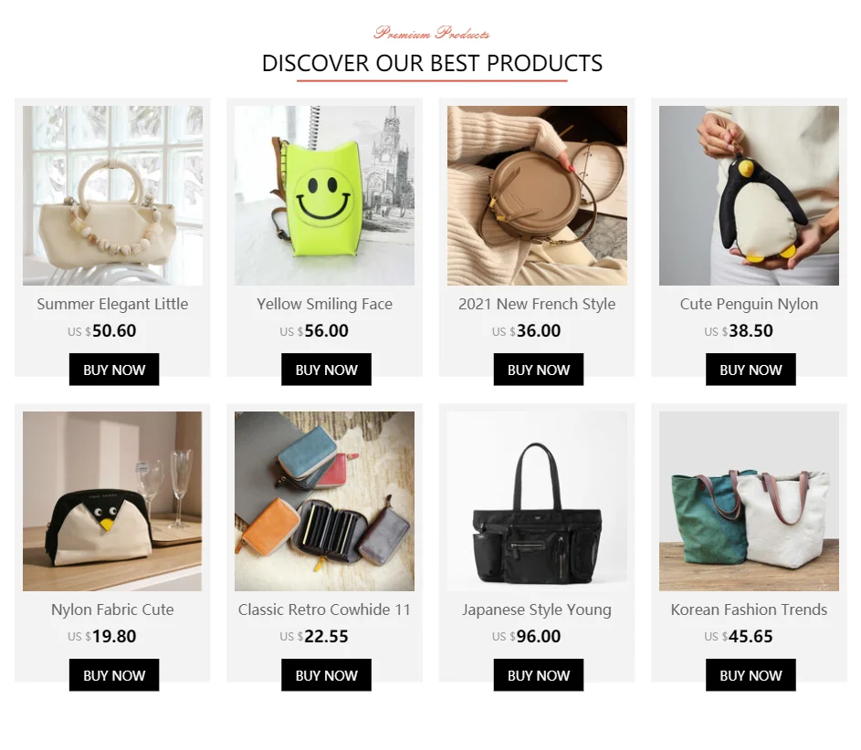Buy the Summer Elegant Little bag now
Image resolution: width=861 pixels, height=750 pixels.
(114, 370)
